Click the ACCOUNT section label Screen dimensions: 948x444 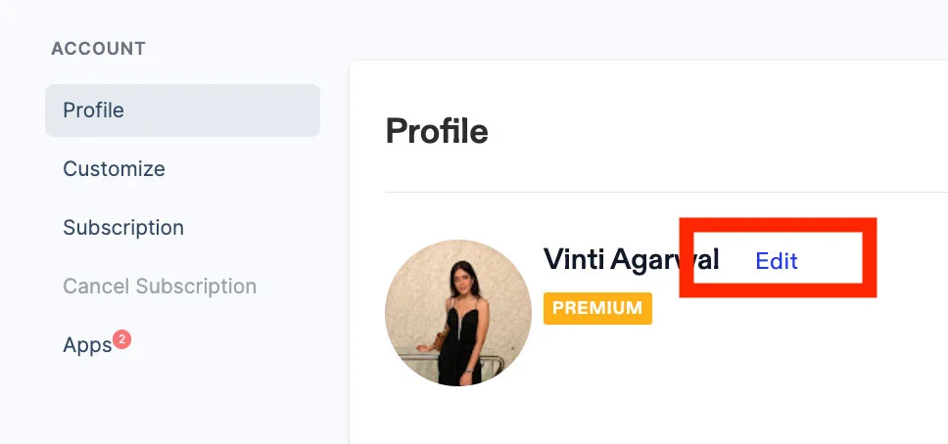point(98,49)
